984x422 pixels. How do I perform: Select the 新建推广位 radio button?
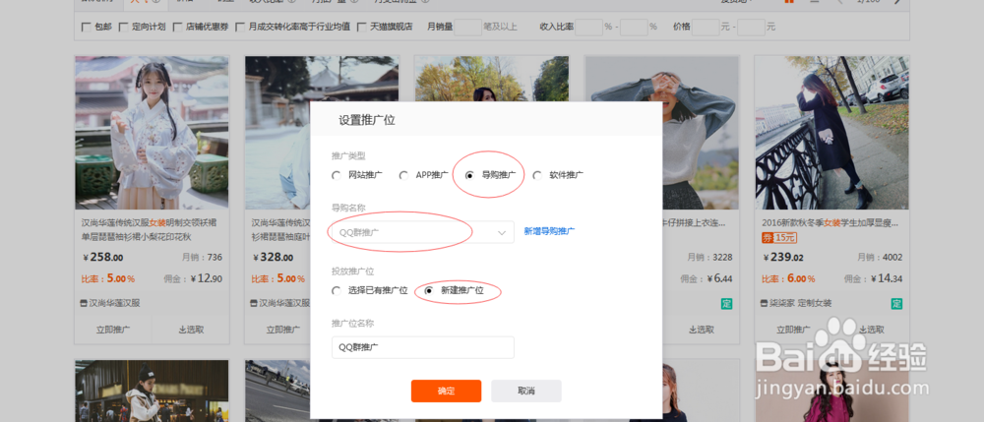(429, 291)
